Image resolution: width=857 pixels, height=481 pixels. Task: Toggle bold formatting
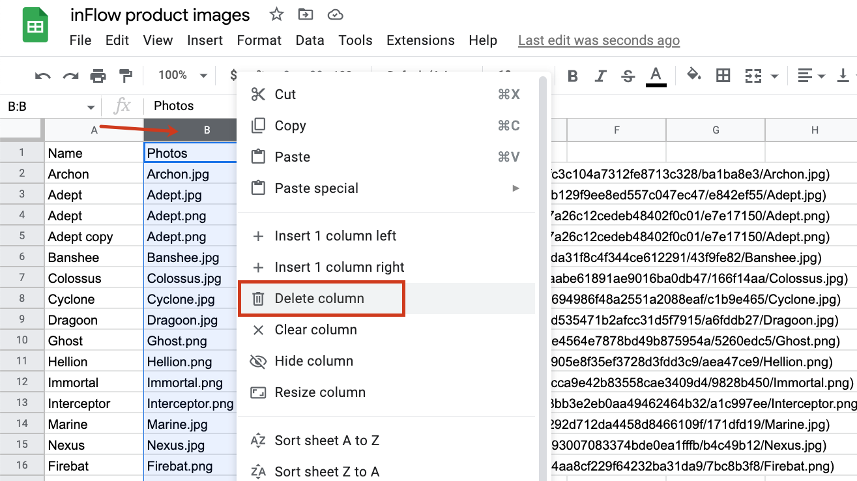point(573,76)
